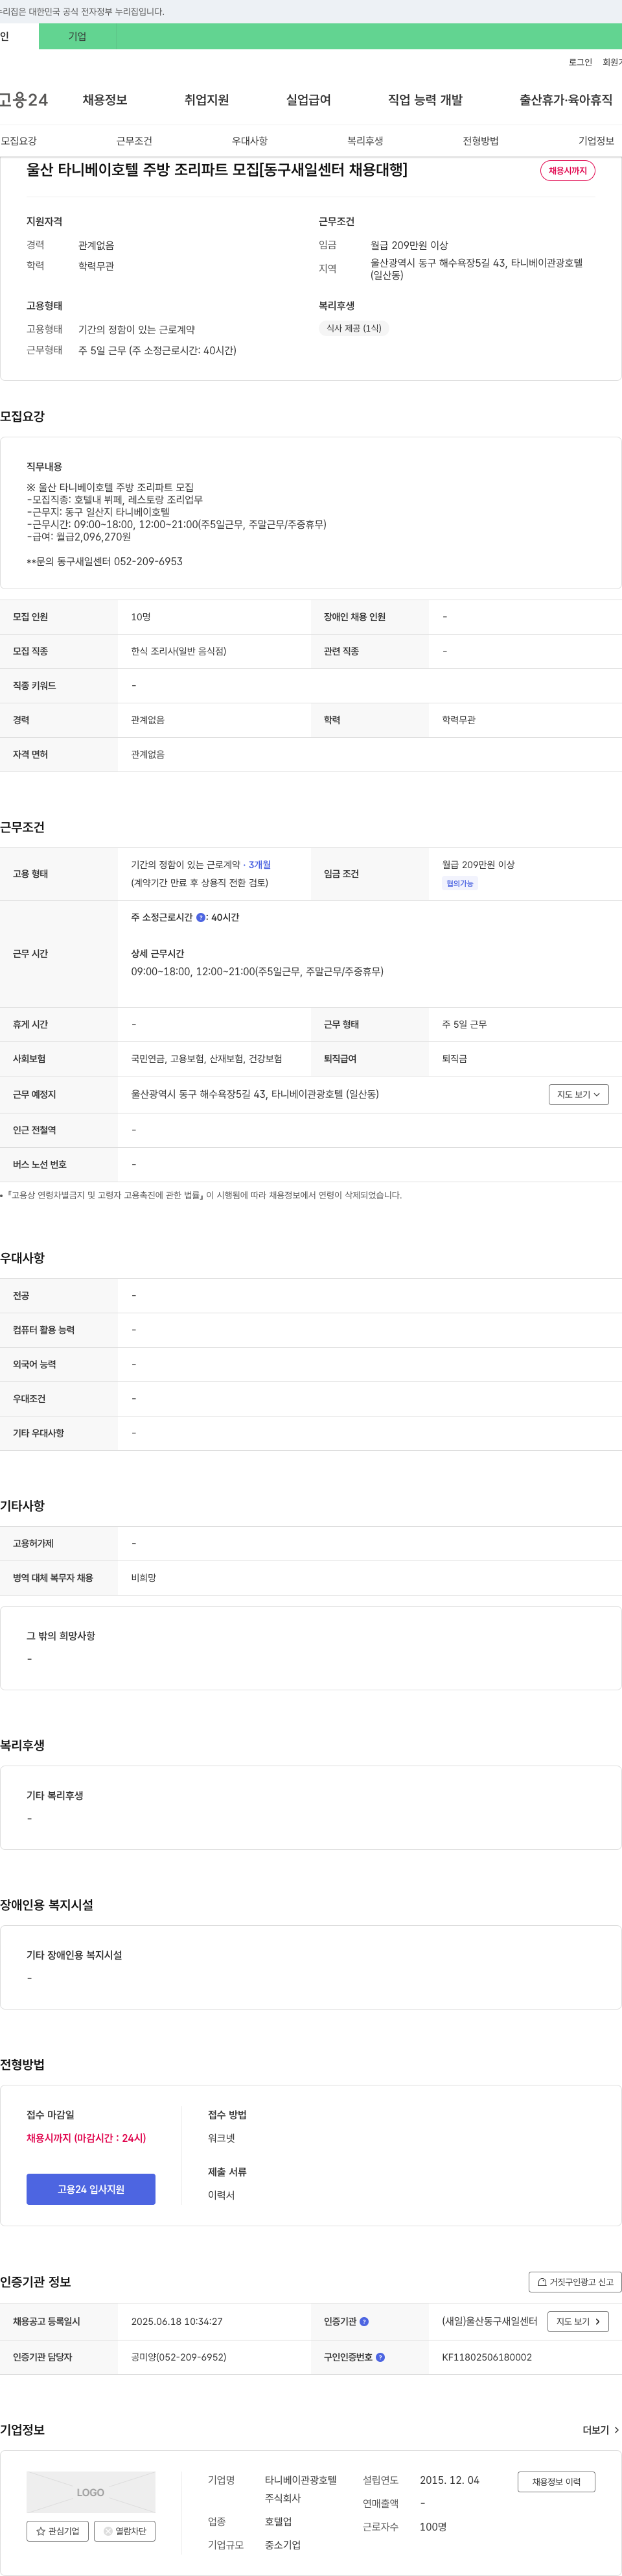The width and height of the screenshot is (622, 2576).
Task: Click certification number KF11802506180002
Action: pos(487,2357)
